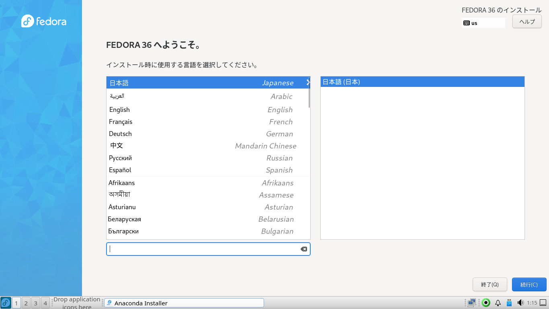Click the Anaconda icon in taskbar entry

109,303
